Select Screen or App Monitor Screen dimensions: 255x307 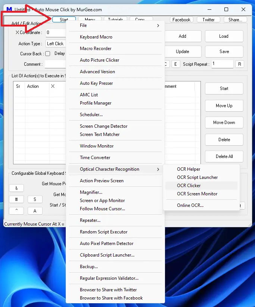tap(115, 201)
